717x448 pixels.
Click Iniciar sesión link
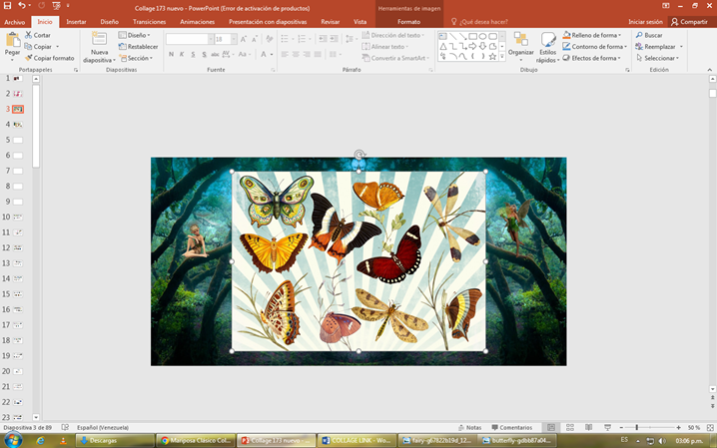click(645, 22)
